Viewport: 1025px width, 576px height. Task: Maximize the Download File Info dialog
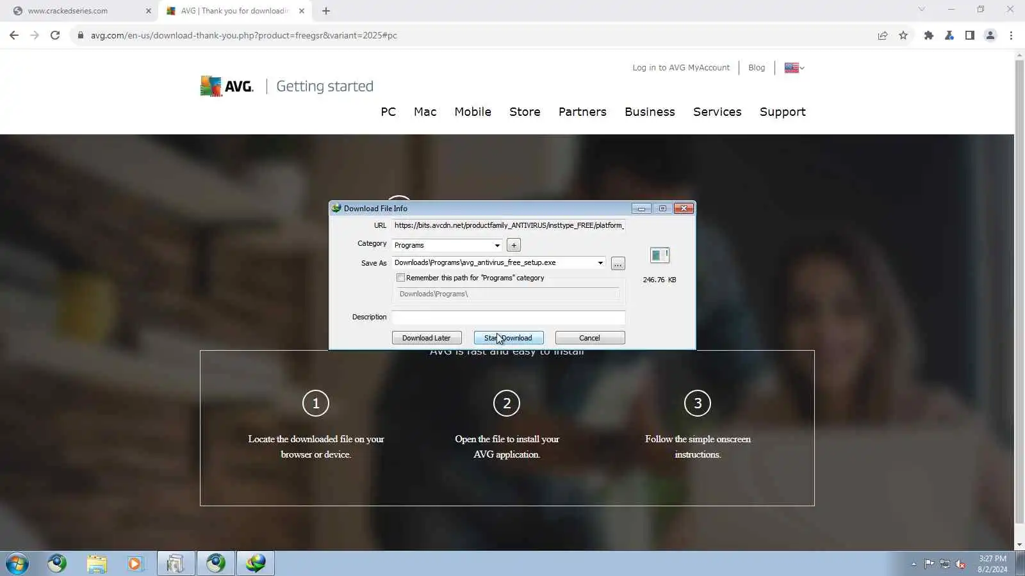click(x=662, y=209)
